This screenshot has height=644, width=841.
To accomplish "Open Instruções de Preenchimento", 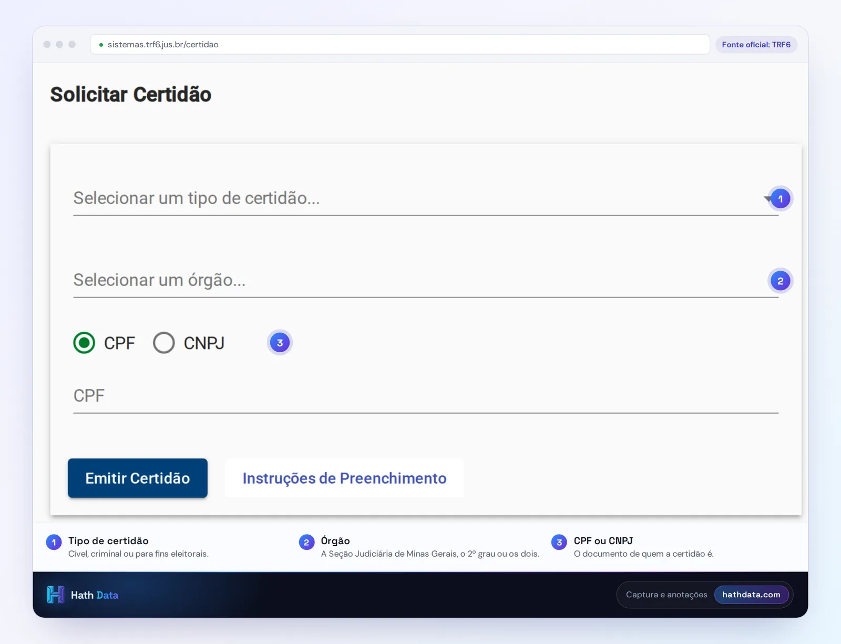I will (344, 478).
